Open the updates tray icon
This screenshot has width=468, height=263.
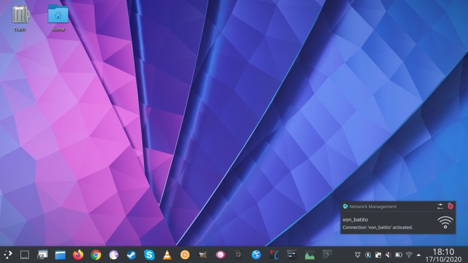coord(368,255)
